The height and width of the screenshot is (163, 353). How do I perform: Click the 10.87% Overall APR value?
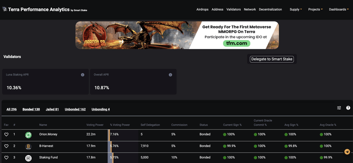pos(102,88)
